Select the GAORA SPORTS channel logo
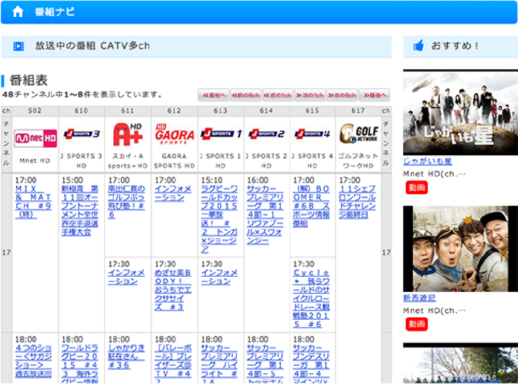The height and width of the screenshot is (384, 518). click(174, 135)
